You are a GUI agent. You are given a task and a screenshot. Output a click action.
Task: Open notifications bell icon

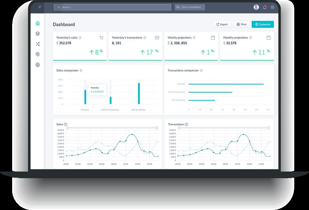click(x=265, y=7)
